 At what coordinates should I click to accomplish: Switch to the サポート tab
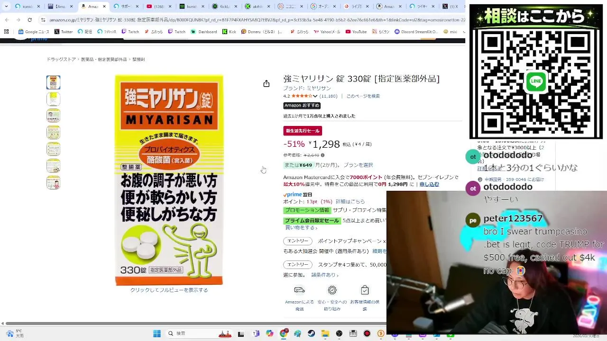[x=126, y=7]
